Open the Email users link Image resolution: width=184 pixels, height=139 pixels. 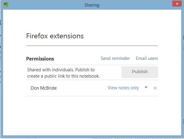(147, 58)
